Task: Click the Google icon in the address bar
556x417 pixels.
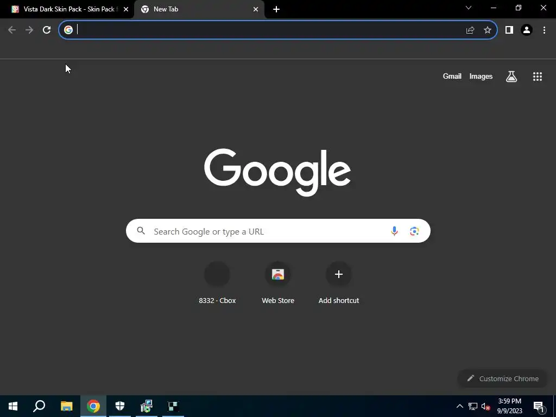Action: coord(68,30)
